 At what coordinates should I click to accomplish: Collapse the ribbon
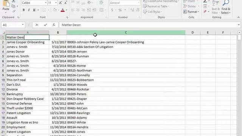point(239,17)
